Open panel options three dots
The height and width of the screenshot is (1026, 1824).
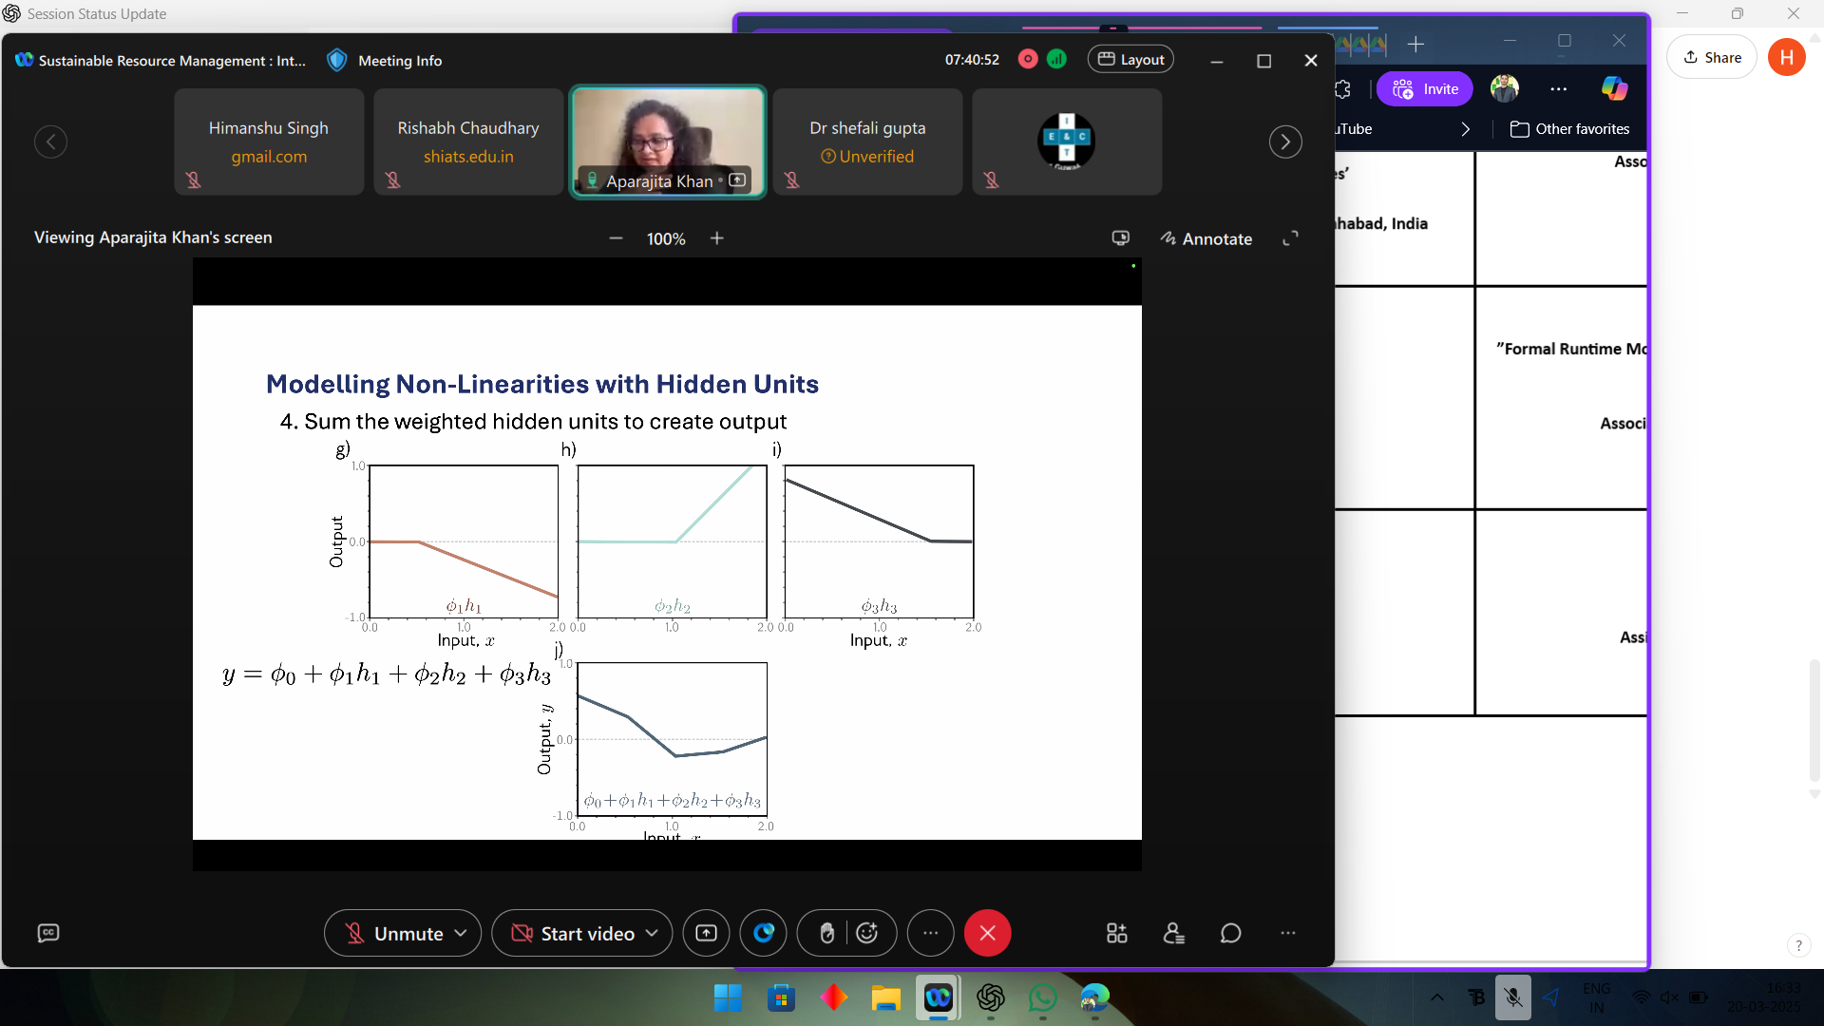point(1288,933)
